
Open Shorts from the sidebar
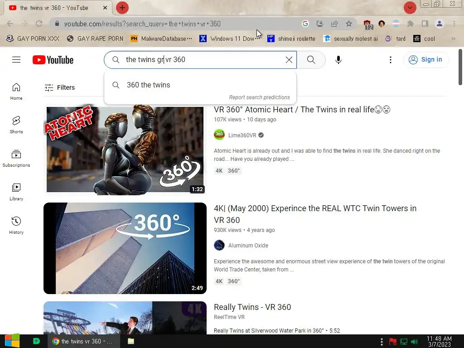pos(16,125)
